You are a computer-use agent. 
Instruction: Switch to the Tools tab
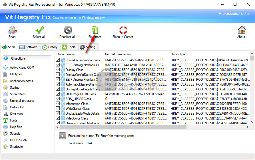click(x=69, y=47)
